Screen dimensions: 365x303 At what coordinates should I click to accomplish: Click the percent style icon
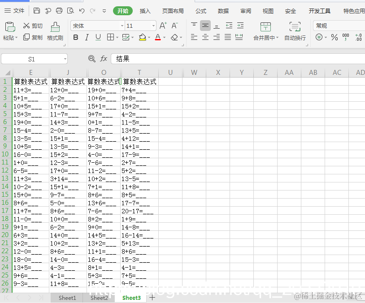point(335,37)
